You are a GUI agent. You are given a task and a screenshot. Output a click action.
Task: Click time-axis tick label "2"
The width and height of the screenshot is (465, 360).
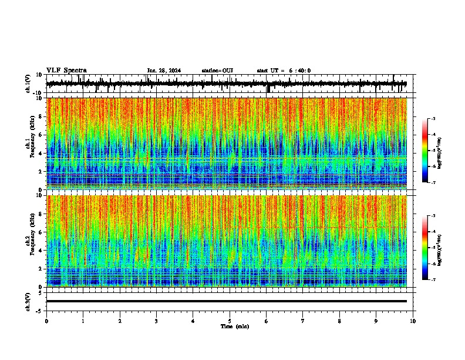(x=120, y=321)
